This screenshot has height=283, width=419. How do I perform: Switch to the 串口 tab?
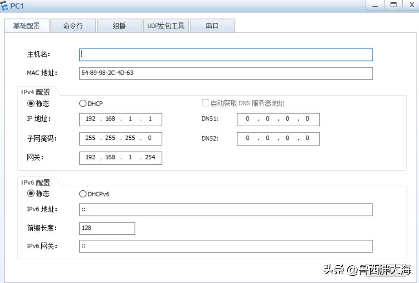click(212, 26)
